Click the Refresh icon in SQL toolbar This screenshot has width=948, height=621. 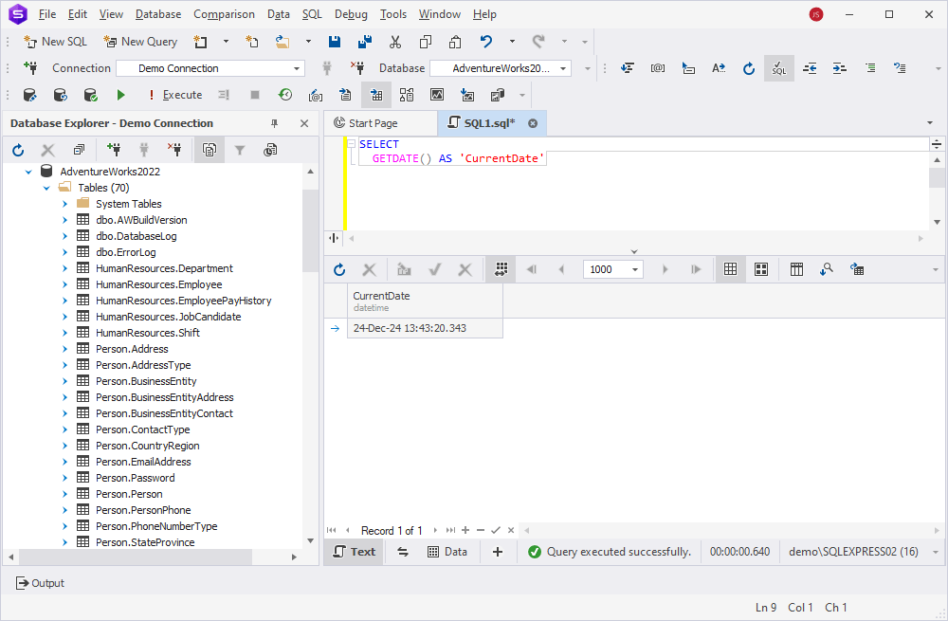point(749,68)
